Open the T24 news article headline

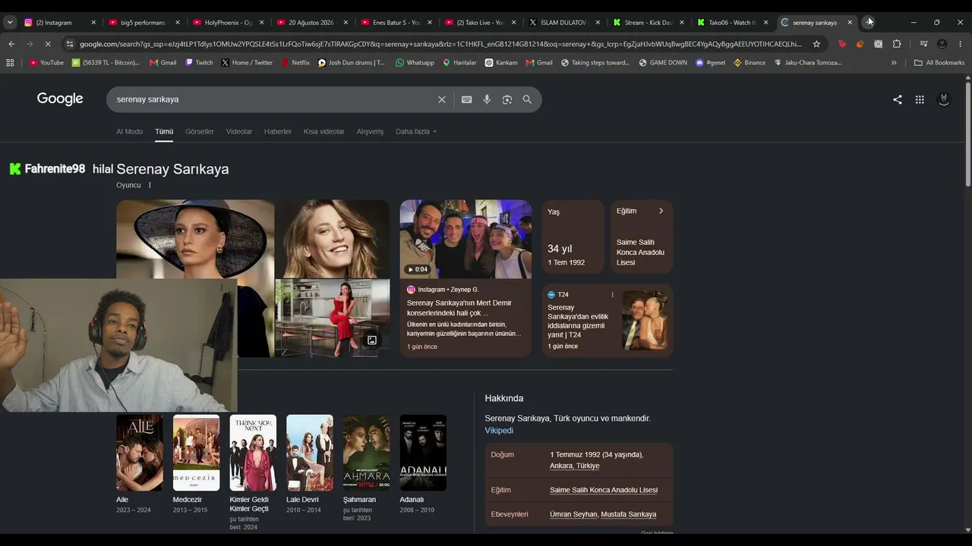pyautogui.click(x=579, y=322)
